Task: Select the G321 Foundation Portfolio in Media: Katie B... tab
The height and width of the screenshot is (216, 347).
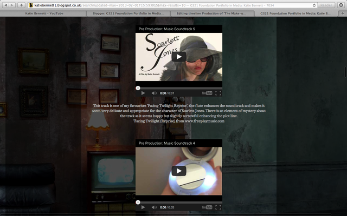Action: [x=295, y=13]
